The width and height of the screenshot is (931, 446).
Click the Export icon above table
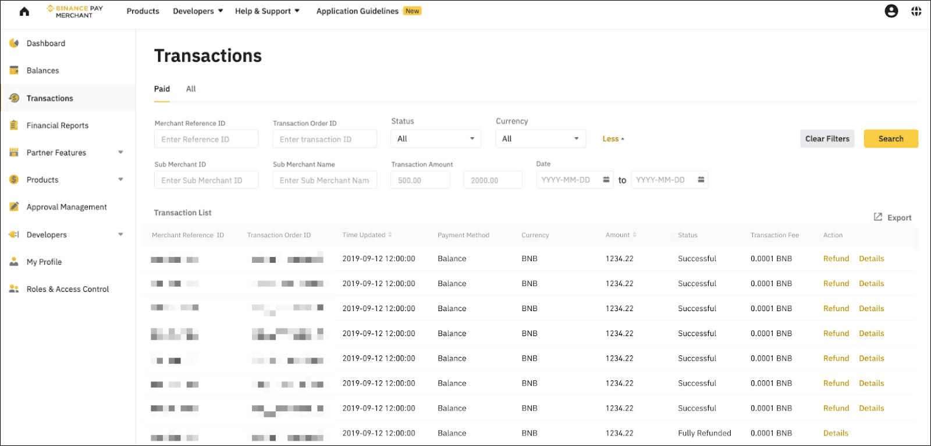878,217
